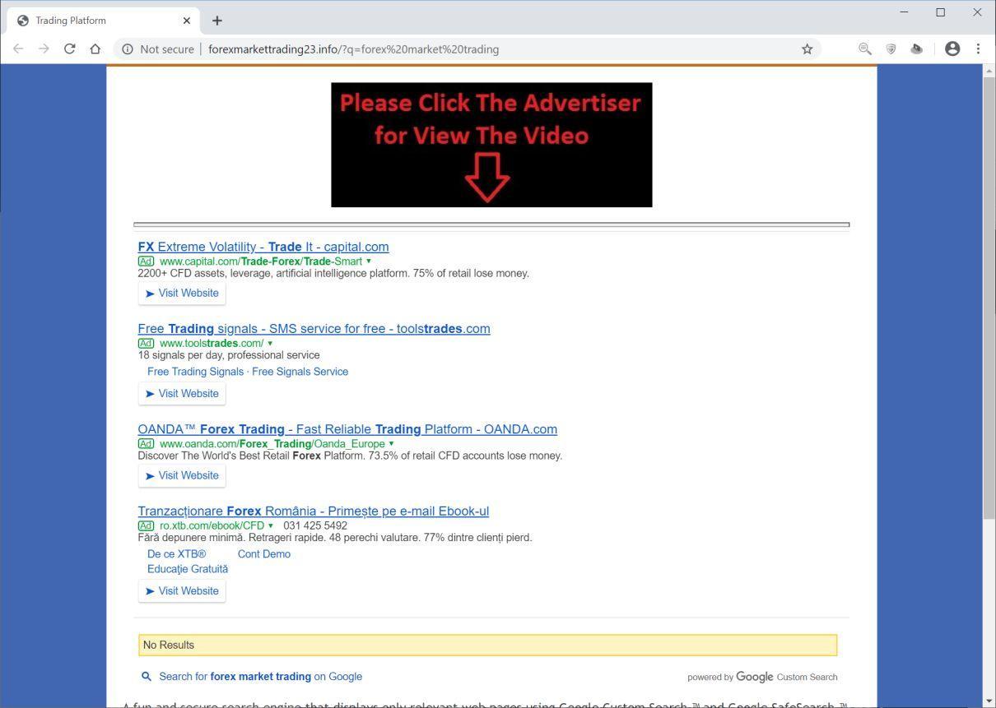Open a new tab with the plus
Viewport: 996px width, 708px height.
pos(216,20)
